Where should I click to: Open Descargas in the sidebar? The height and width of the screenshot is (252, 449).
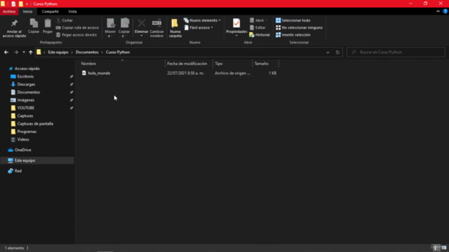(x=26, y=84)
